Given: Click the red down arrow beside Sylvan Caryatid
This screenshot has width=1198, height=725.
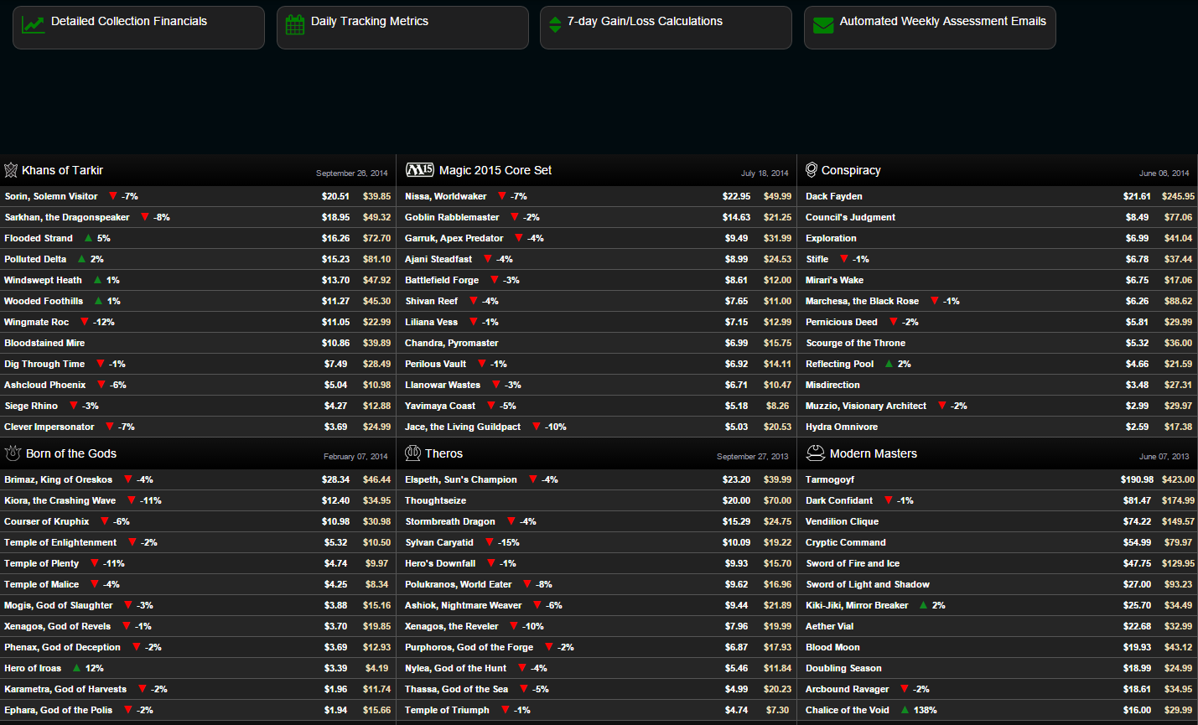Looking at the screenshot, I should pyautogui.click(x=489, y=542).
